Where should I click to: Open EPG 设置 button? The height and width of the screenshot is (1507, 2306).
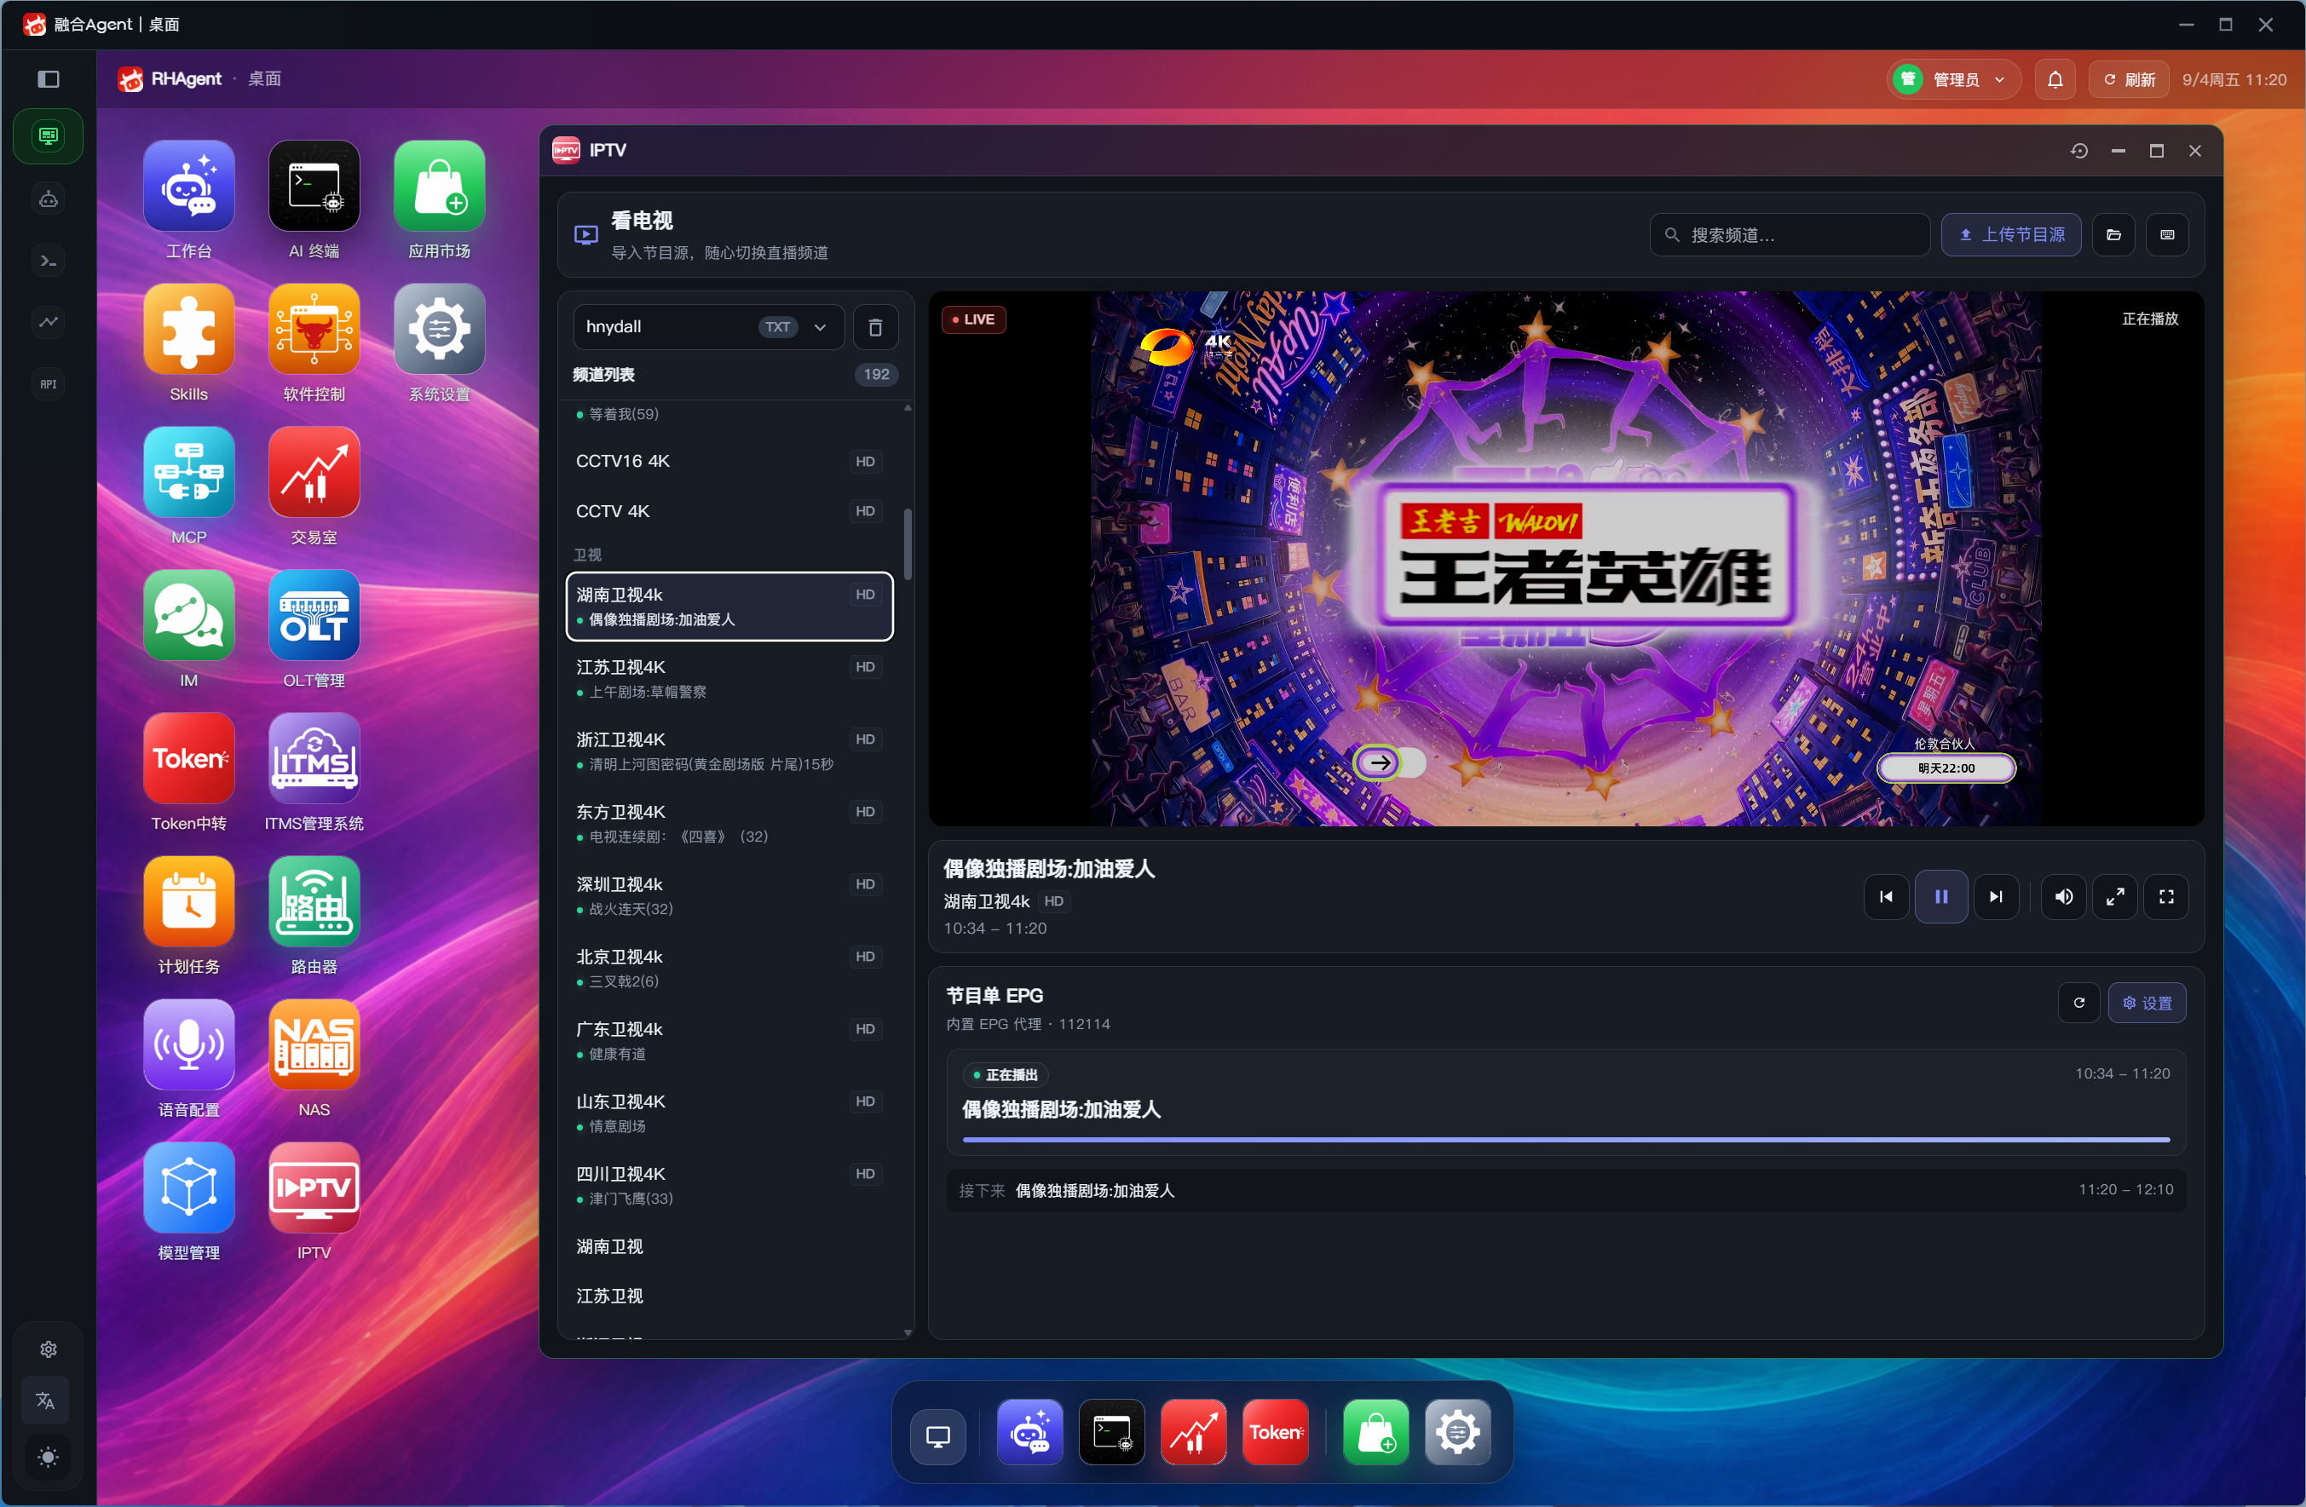click(2147, 1003)
